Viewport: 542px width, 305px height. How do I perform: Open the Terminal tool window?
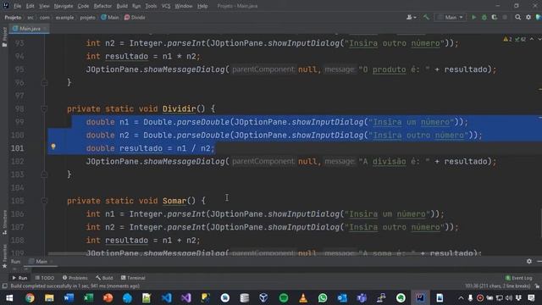(x=133, y=278)
